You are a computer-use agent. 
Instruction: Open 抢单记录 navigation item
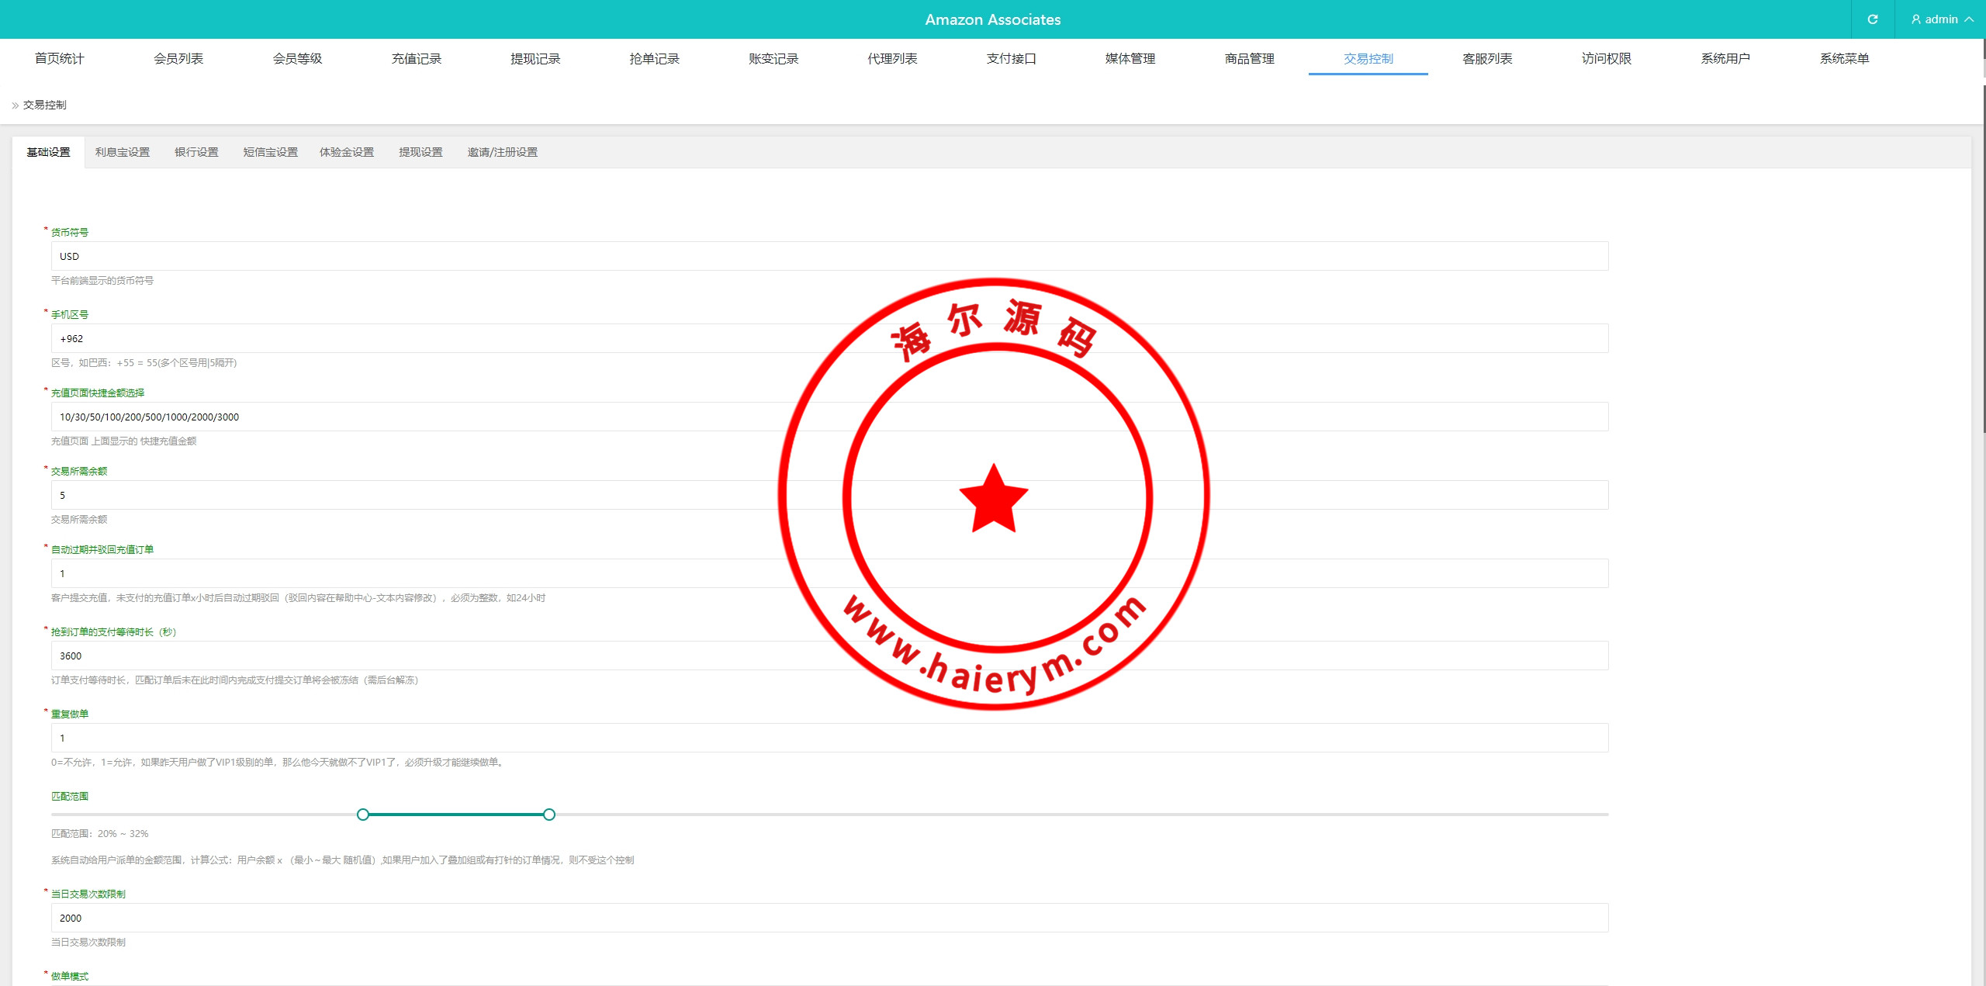click(x=654, y=59)
